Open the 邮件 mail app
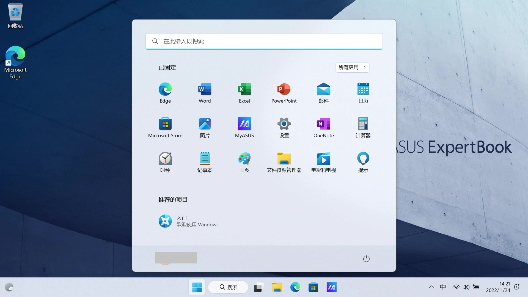Image resolution: width=528 pixels, height=297 pixels. (324, 93)
